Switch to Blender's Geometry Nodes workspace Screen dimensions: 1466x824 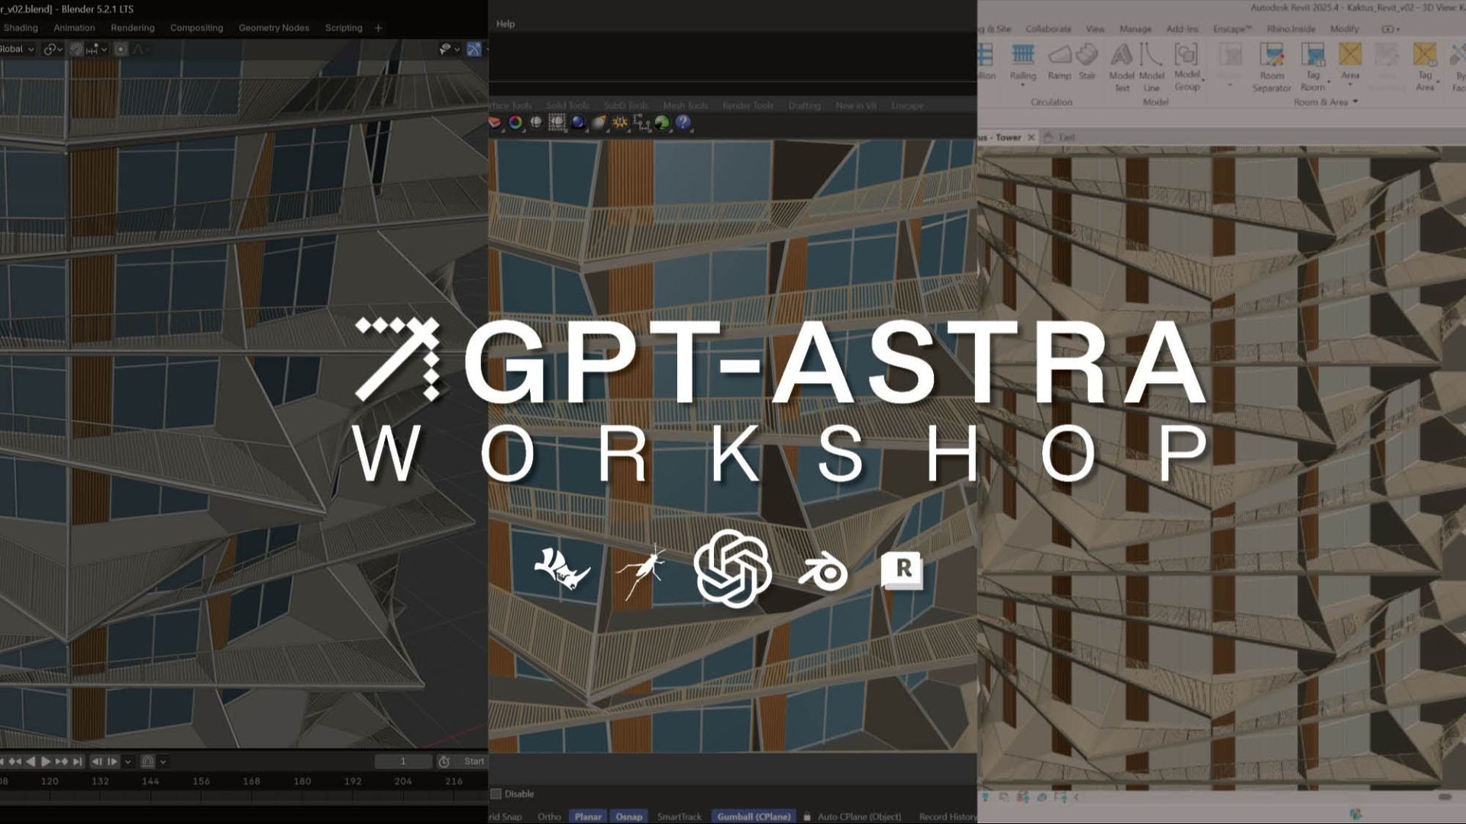click(273, 27)
